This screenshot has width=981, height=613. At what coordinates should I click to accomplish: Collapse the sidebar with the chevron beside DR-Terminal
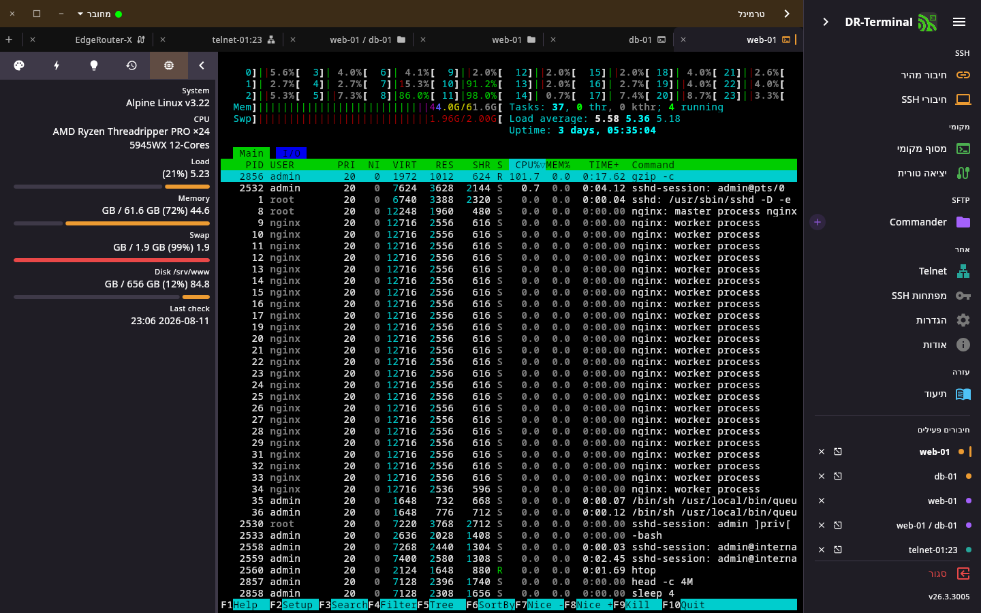coord(826,22)
